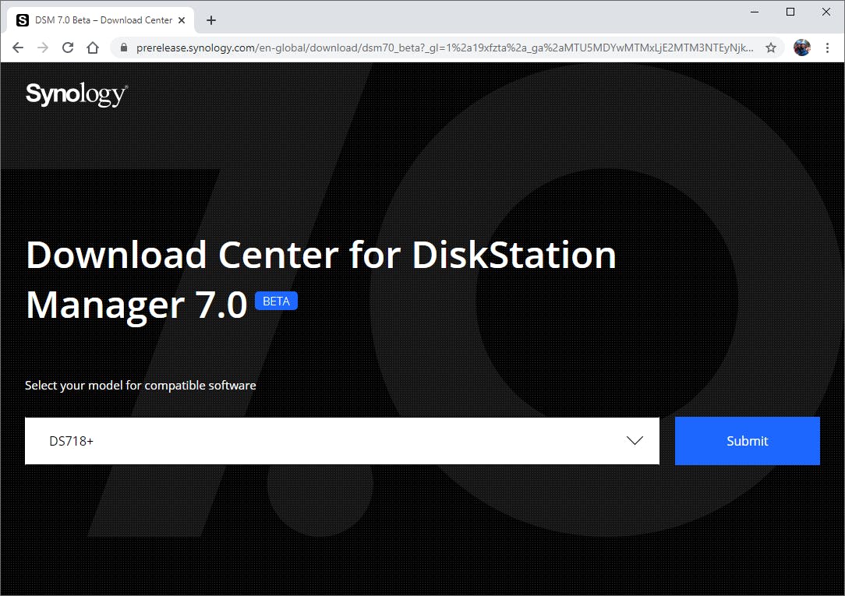Image resolution: width=845 pixels, height=596 pixels.
Task: Go to browser home page icon
Action: click(x=93, y=48)
